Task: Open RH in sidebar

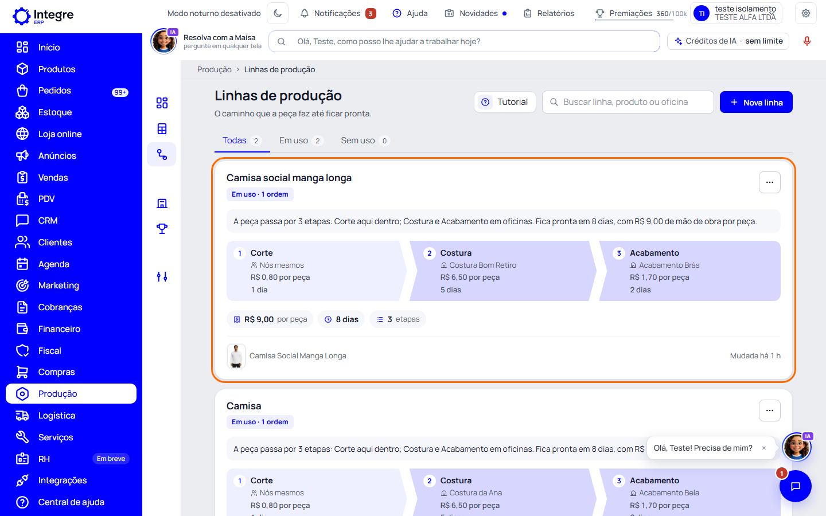Action: (71, 459)
